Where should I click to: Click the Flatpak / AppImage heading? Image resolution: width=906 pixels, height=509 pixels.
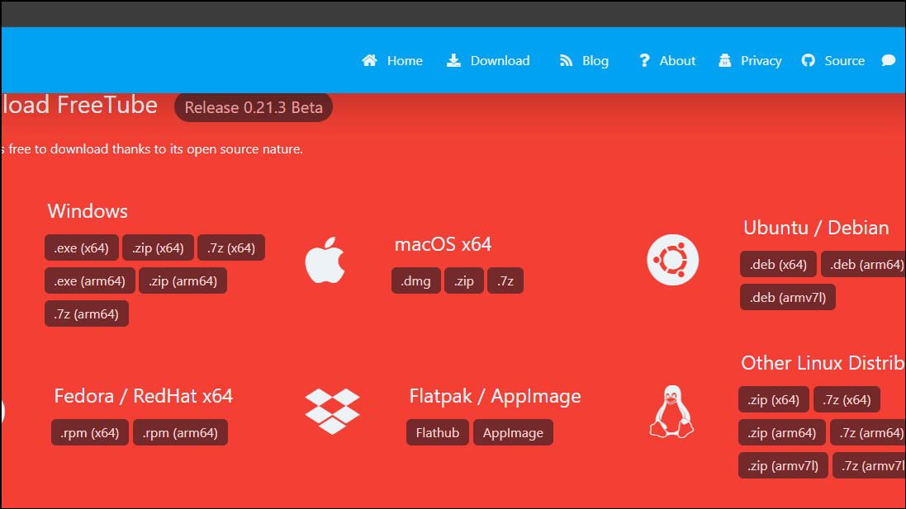(x=496, y=397)
